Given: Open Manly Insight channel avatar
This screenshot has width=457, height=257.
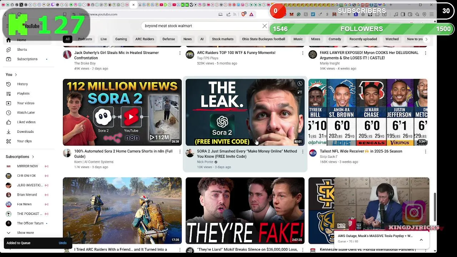Looking at the screenshot, I should tap(313, 54).
